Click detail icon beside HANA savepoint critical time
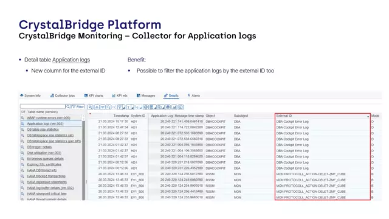The height and width of the screenshot is (219, 389). pyautogui.click(x=22, y=193)
